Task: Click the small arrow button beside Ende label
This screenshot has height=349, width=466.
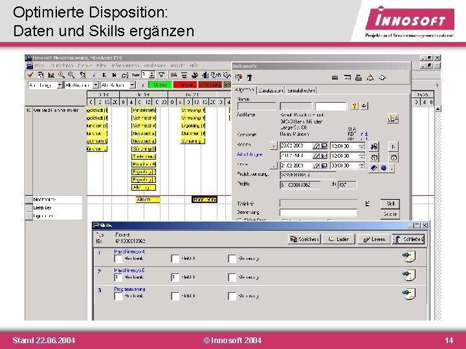Action: [273, 165]
